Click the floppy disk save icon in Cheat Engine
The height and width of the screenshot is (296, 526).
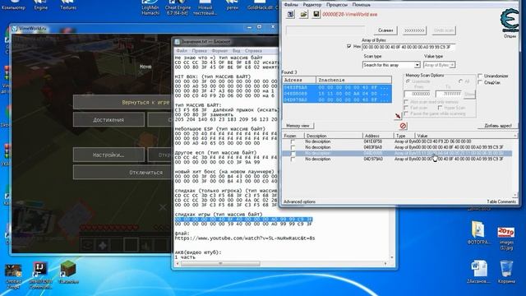coord(316,15)
